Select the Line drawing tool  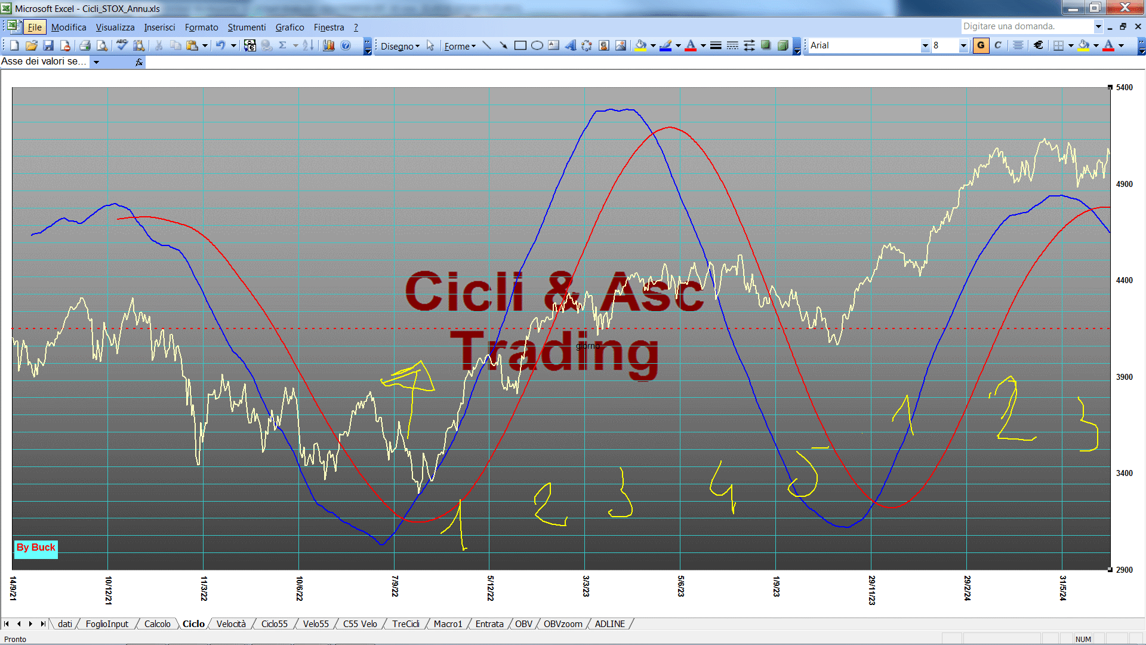(x=487, y=45)
